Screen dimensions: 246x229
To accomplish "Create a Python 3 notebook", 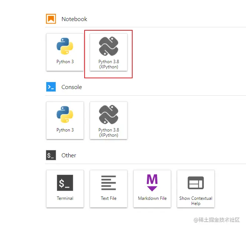I will coord(65,52).
